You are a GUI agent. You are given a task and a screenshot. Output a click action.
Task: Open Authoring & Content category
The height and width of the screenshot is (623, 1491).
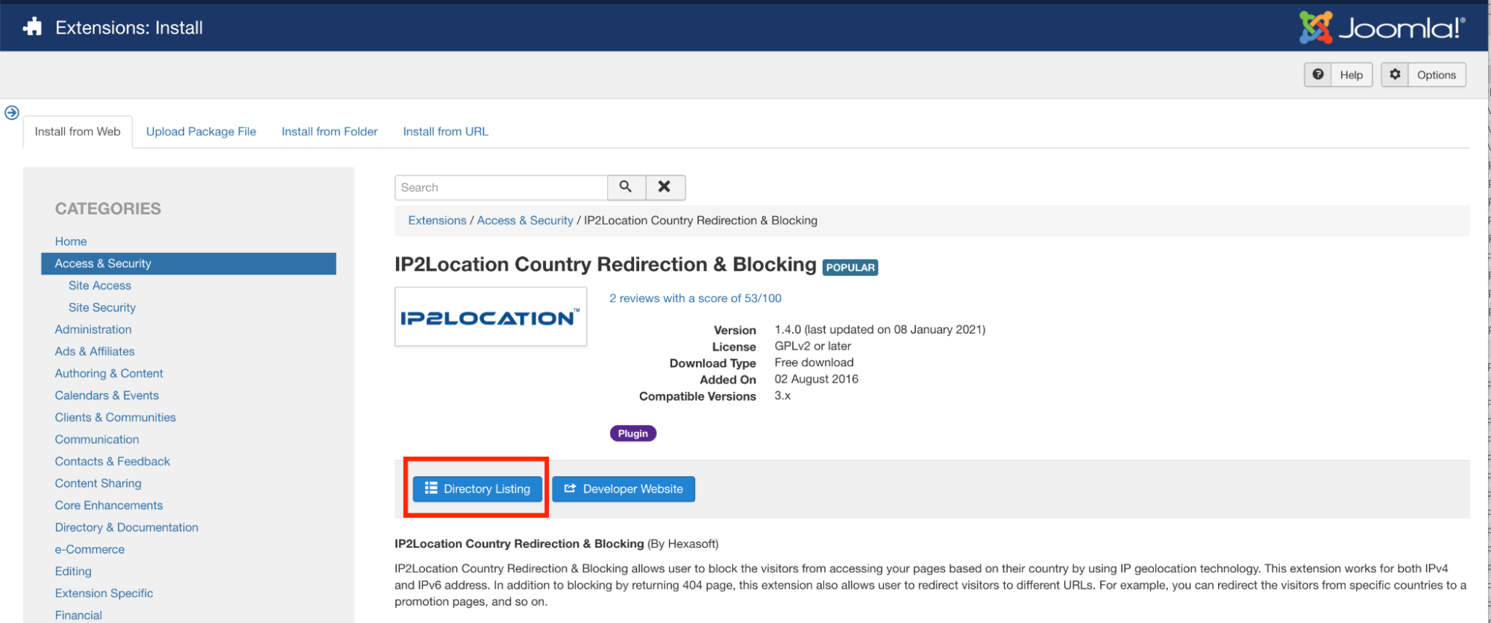tap(109, 373)
